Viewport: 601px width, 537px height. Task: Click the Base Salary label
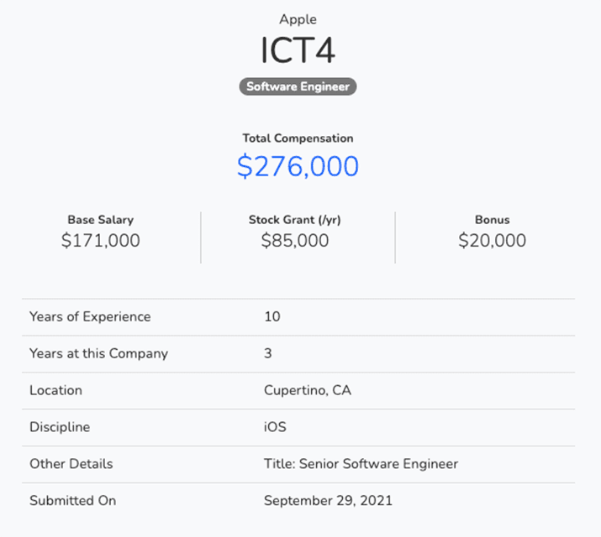tap(100, 220)
